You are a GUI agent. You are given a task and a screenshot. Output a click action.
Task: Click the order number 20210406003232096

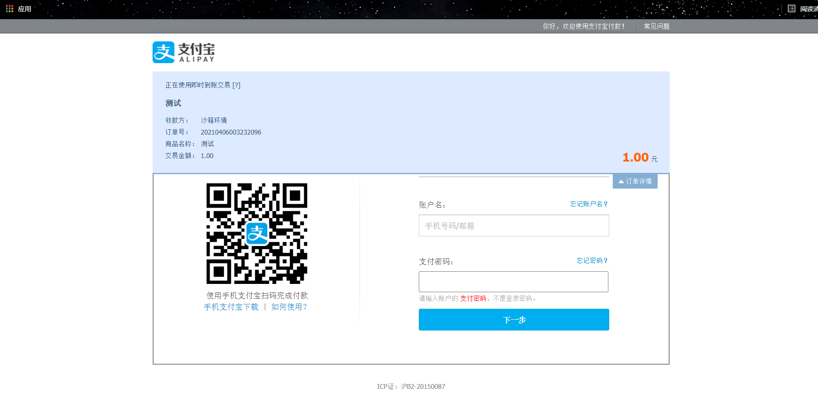coord(231,132)
